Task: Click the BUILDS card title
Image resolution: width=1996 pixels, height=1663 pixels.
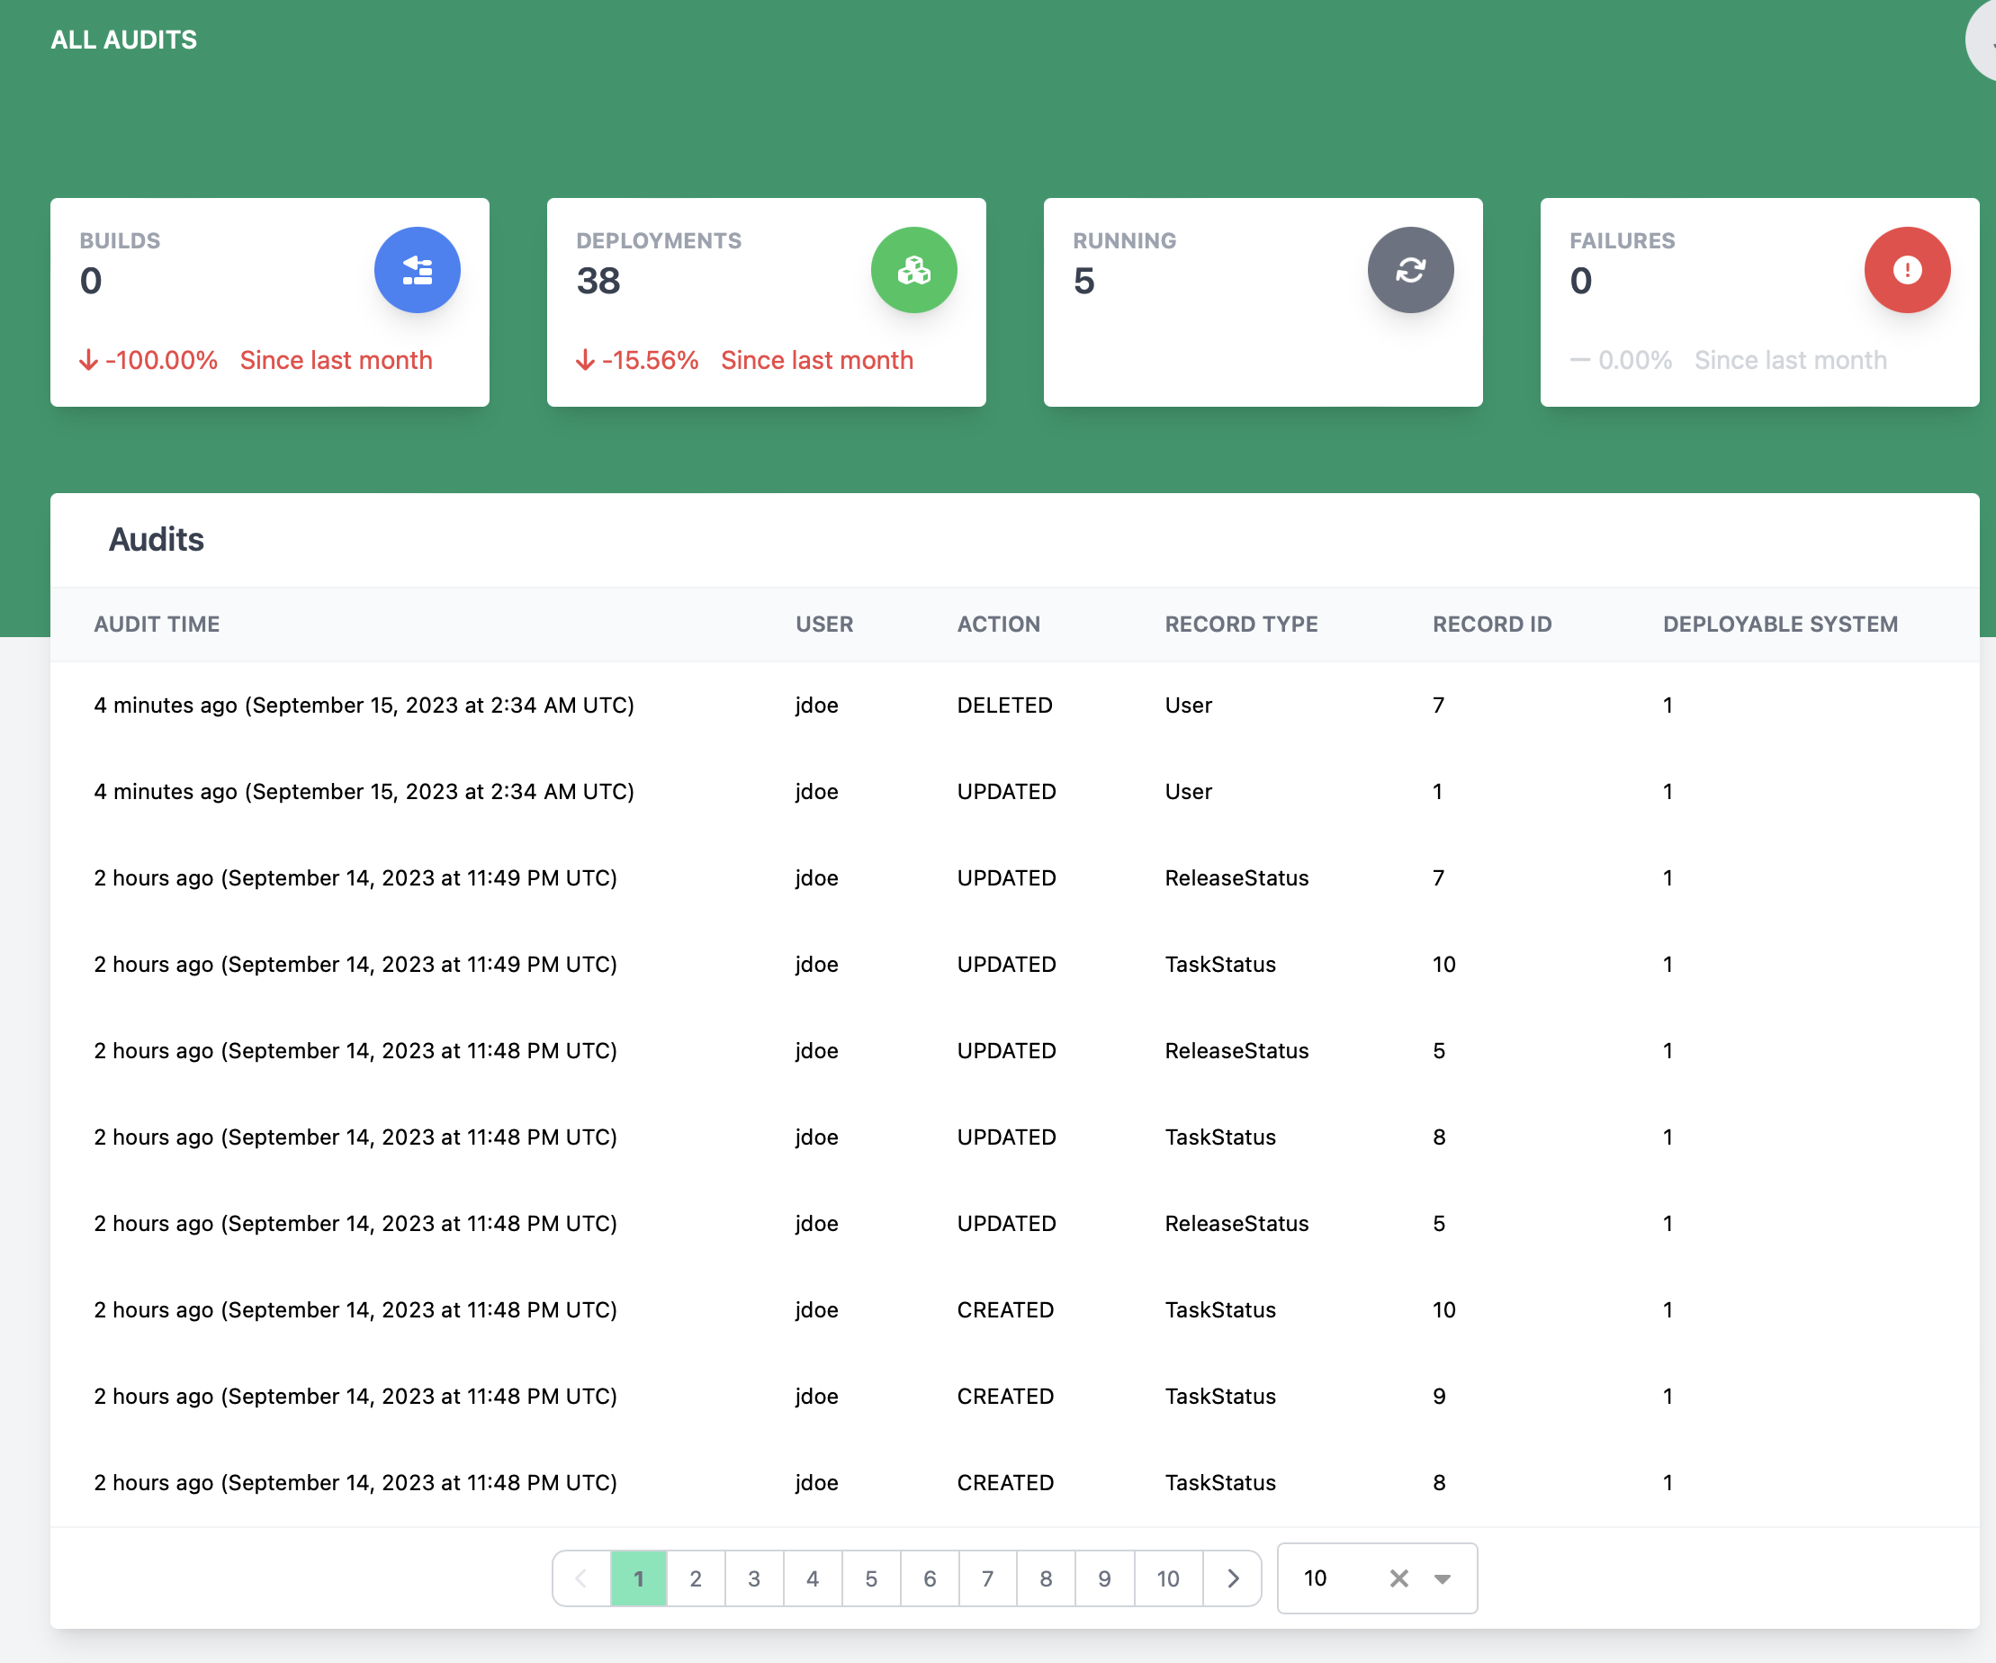Action: click(x=120, y=240)
